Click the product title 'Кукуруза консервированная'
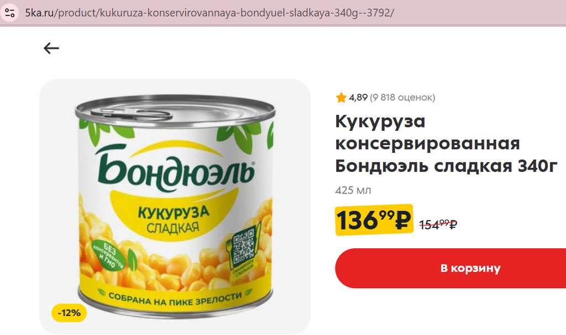The width and height of the screenshot is (566, 335). (427, 132)
